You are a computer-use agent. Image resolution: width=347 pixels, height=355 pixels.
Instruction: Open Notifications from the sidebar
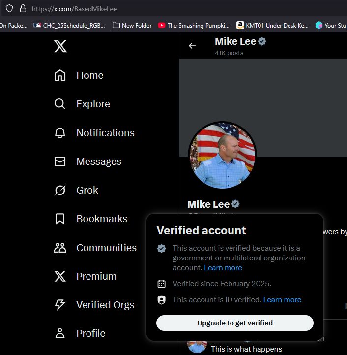pyautogui.click(x=94, y=132)
